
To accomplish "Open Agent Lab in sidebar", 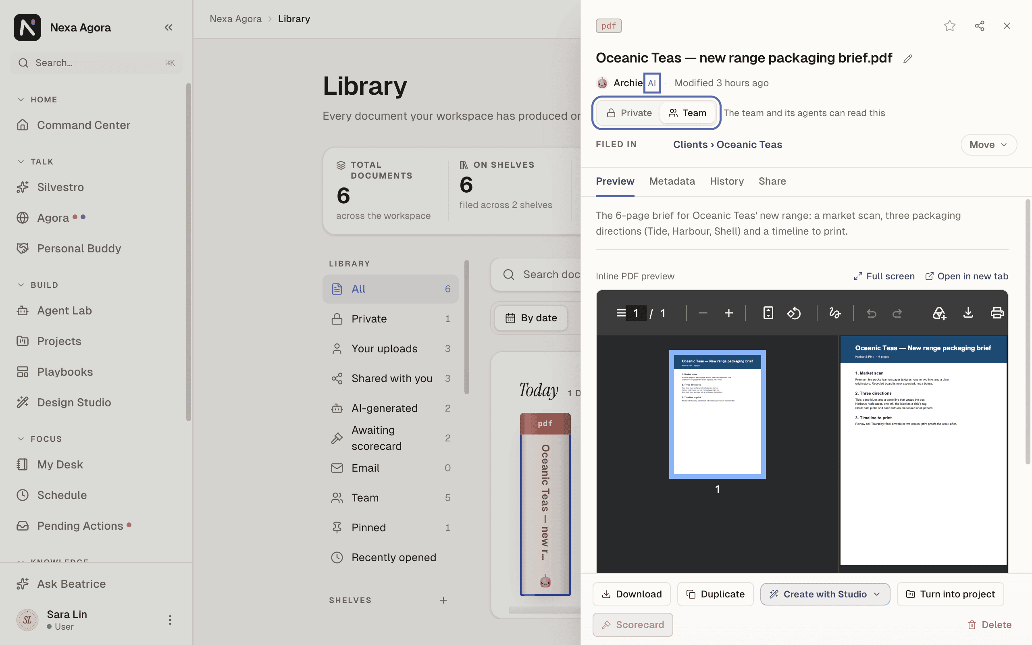I will [x=96, y=310].
